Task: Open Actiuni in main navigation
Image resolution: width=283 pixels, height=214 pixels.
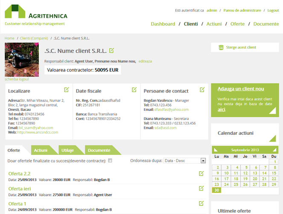Action: (214, 24)
